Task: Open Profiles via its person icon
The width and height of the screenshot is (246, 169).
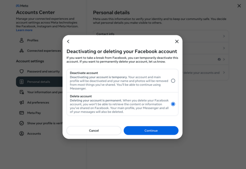Action: click(x=21, y=40)
